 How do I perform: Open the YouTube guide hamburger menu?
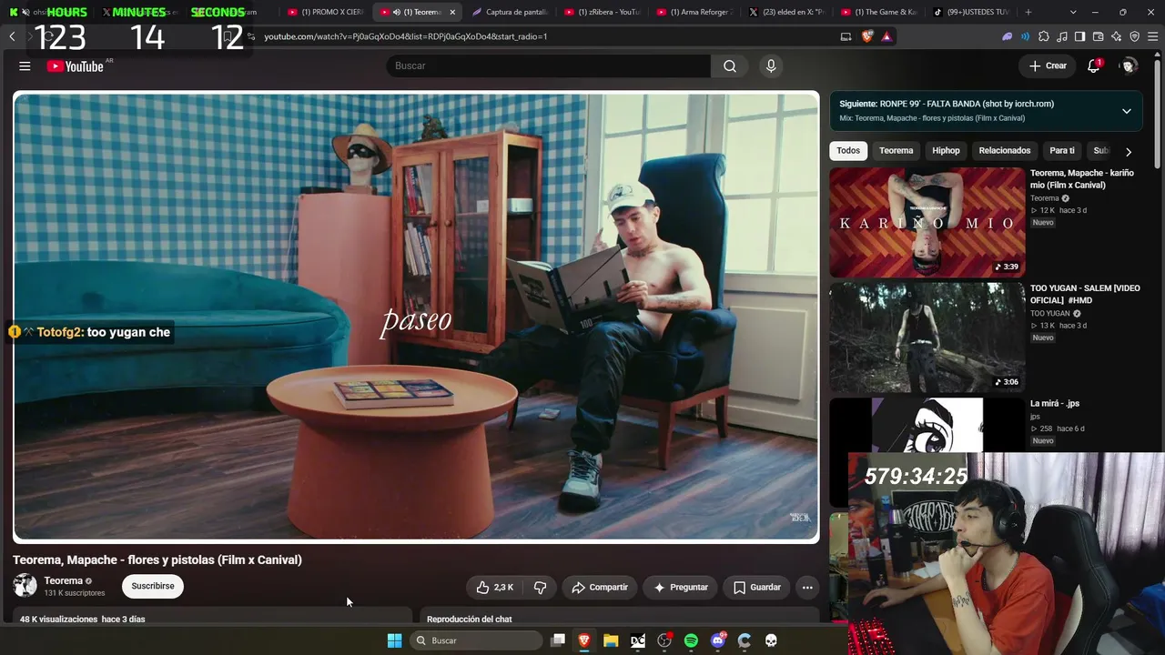coord(25,65)
